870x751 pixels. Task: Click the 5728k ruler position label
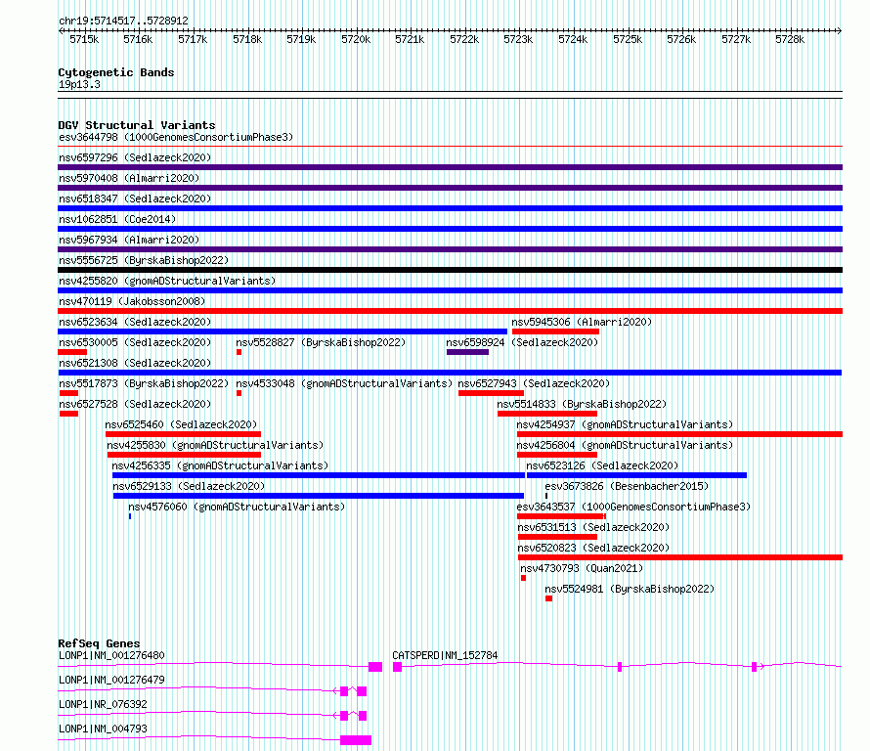tap(790, 39)
